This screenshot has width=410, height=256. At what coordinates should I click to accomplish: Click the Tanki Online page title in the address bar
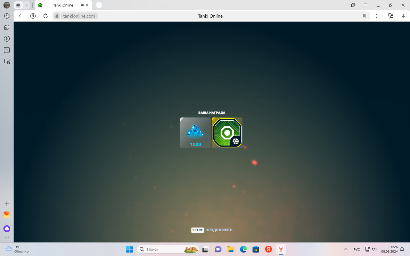(210, 16)
